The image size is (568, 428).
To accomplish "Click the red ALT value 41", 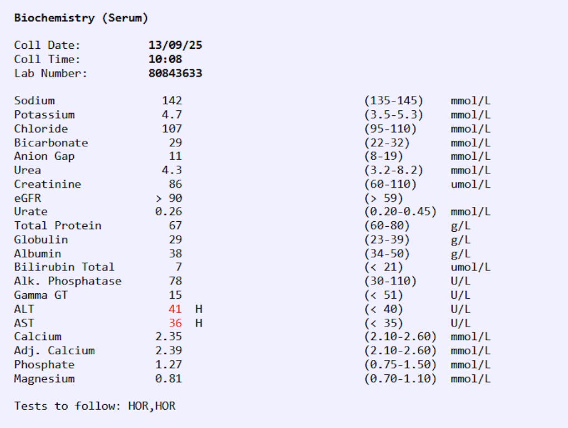I will click(175, 309).
